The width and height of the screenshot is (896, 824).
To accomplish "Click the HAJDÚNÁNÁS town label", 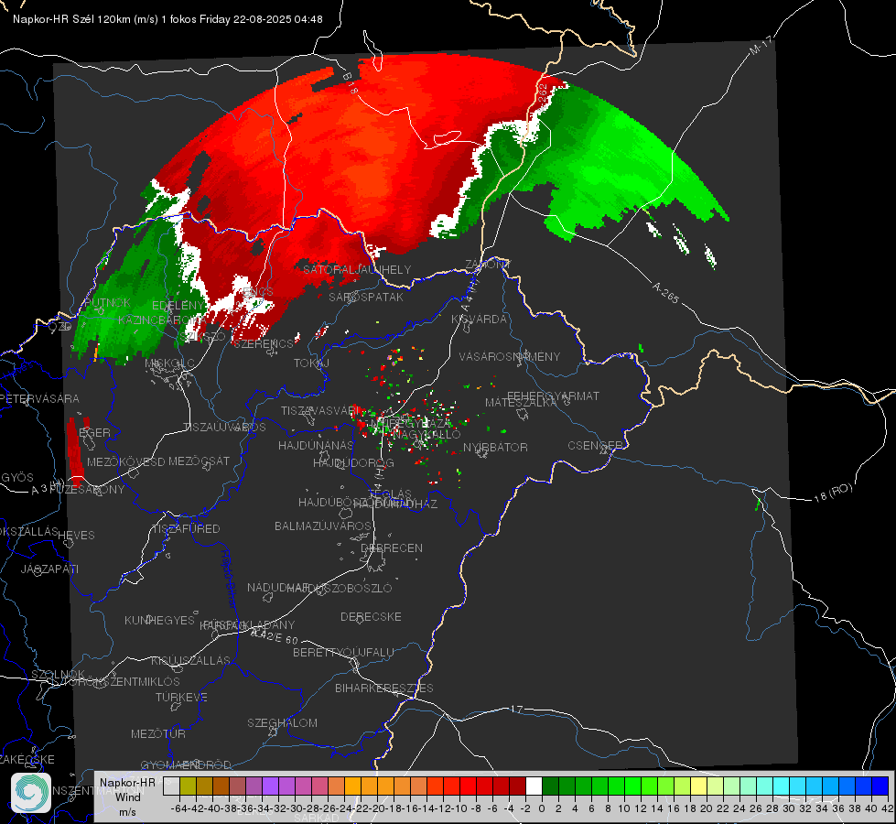I will (x=316, y=445).
